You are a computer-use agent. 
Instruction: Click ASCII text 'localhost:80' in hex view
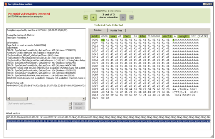pyautogui.click(x=185, y=95)
